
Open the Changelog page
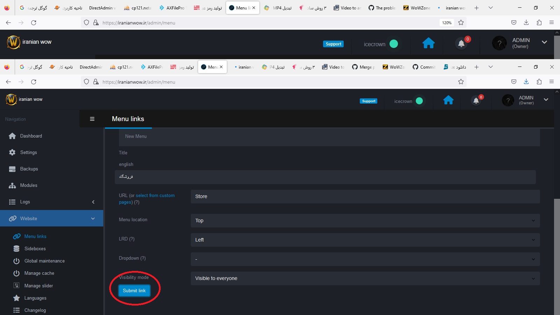tap(35, 310)
